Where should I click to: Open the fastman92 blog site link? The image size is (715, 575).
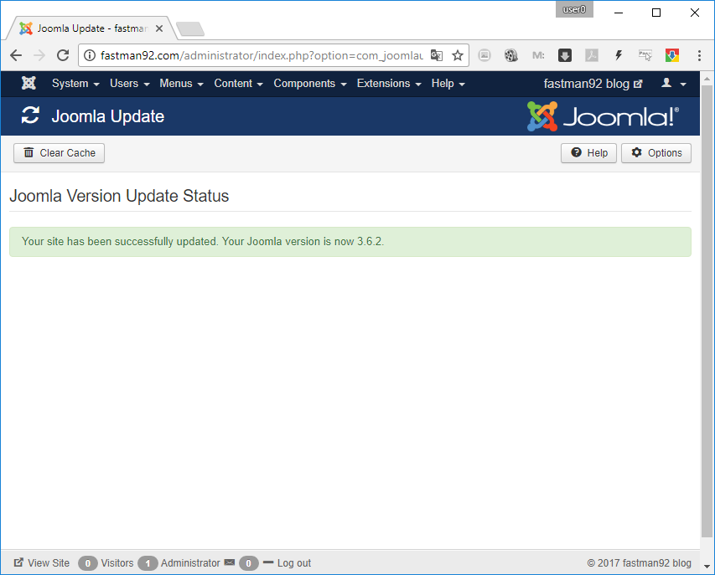[593, 84]
